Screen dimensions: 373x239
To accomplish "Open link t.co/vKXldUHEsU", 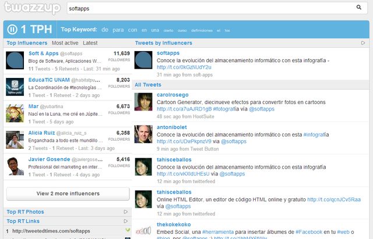I will (x=183, y=174).
